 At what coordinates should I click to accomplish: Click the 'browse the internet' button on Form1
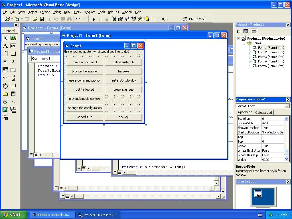click(x=85, y=71)
